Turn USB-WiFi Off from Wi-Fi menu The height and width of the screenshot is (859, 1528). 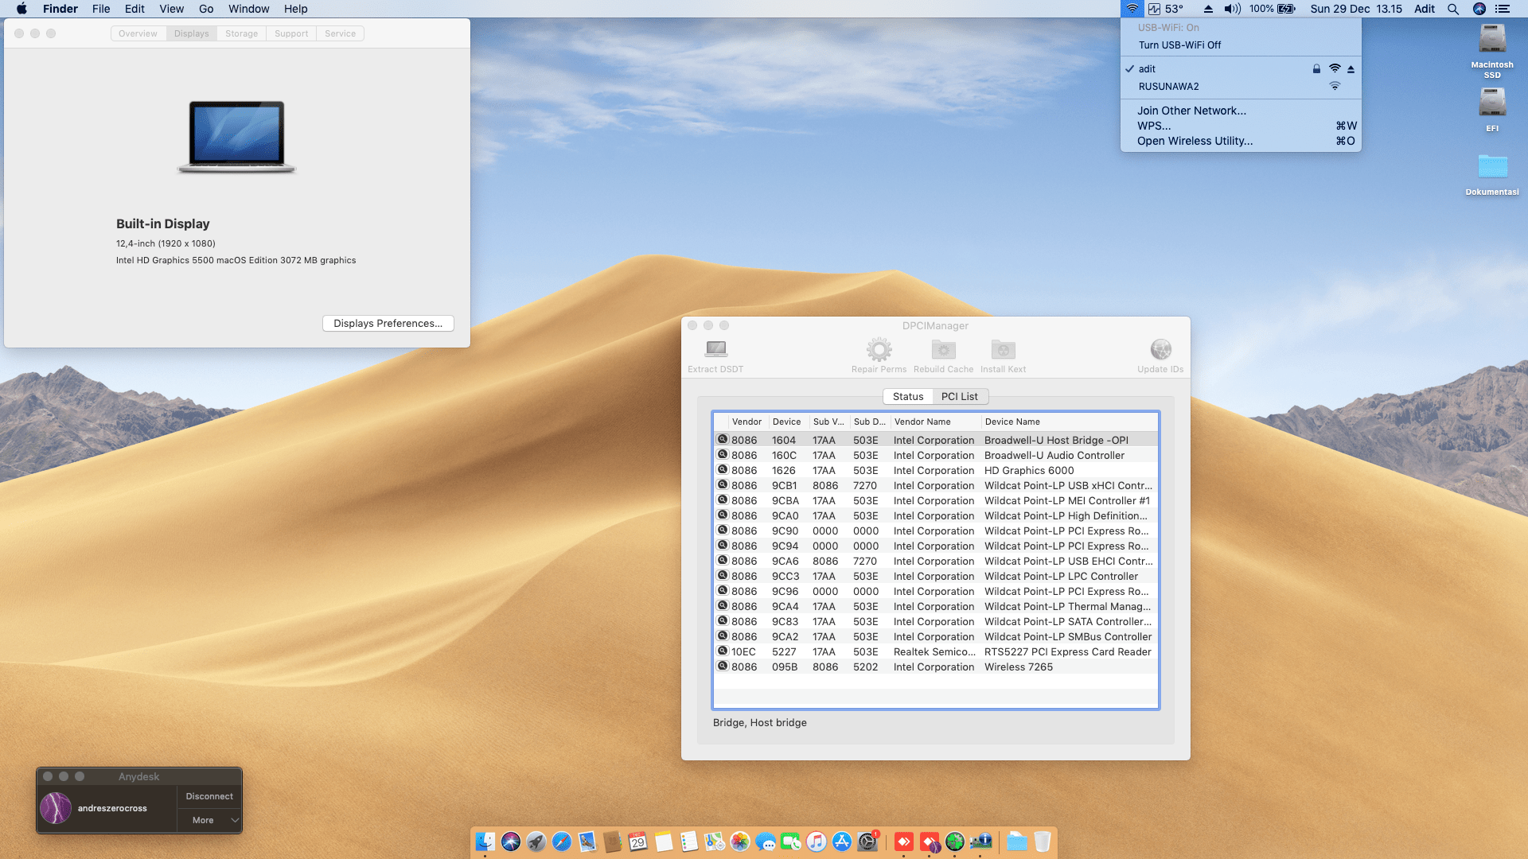(1179, 45)
